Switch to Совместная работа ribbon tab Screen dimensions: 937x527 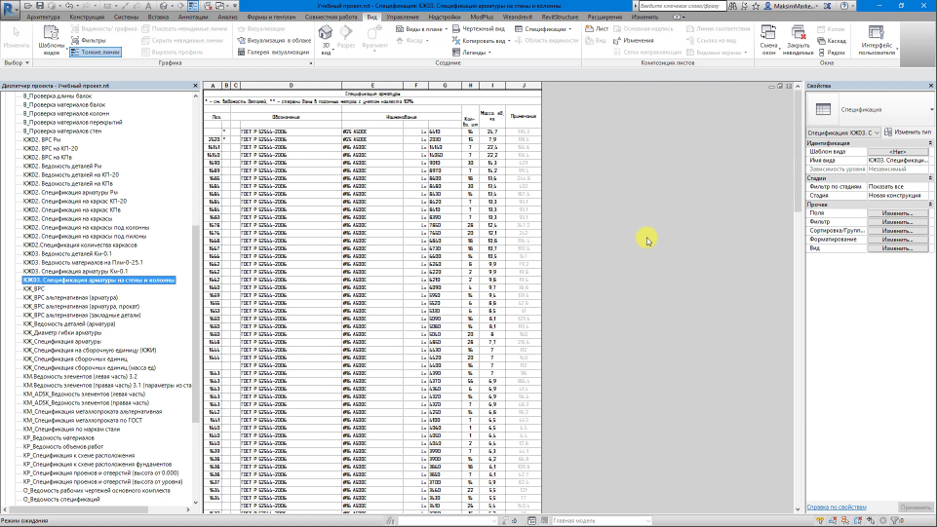(x=332, y=17)
